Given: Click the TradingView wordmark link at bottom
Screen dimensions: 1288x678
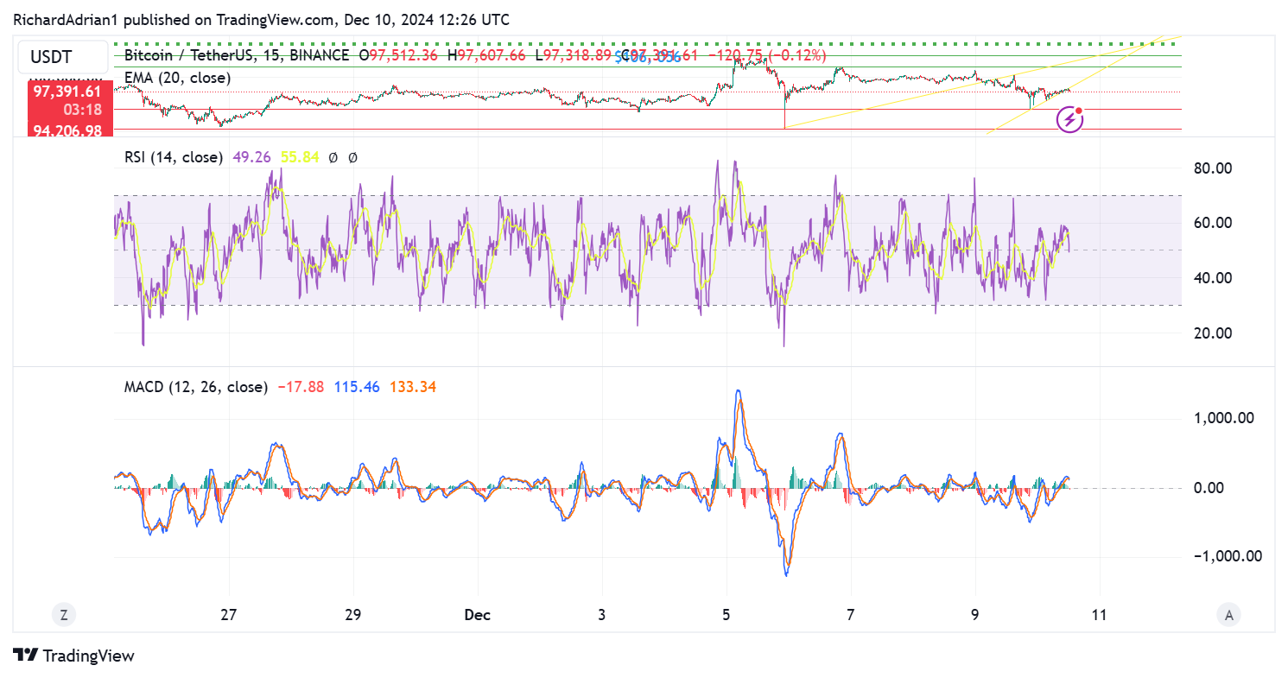Looking at the screenshot, I should [x=88, y=656].
